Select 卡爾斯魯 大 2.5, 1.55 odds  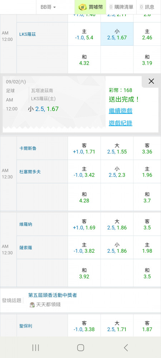click(x=117, y=149)
